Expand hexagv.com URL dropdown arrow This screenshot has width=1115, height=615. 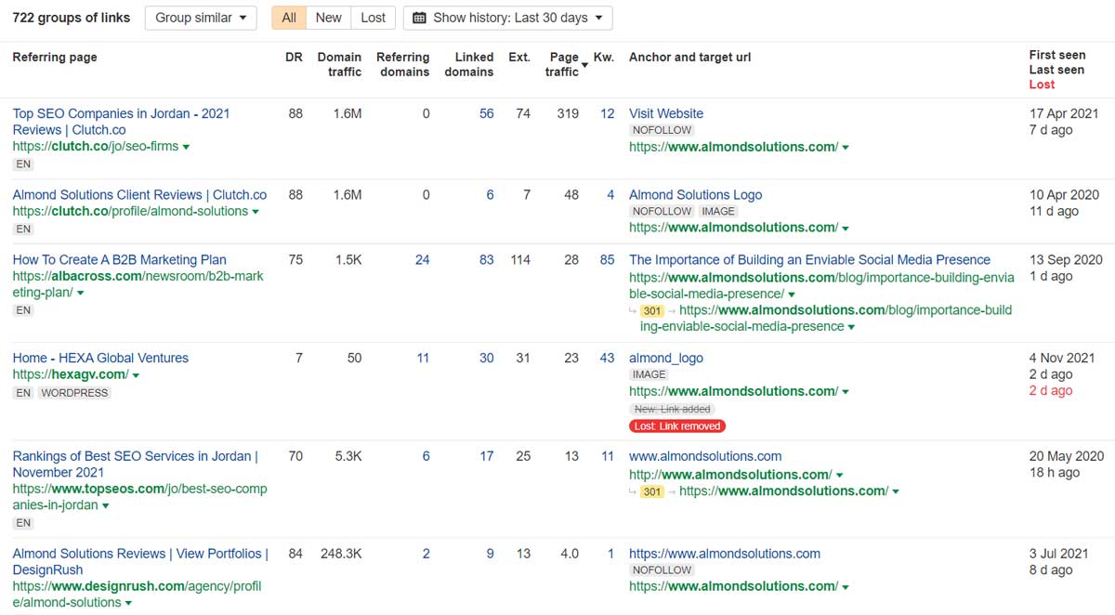136,375
